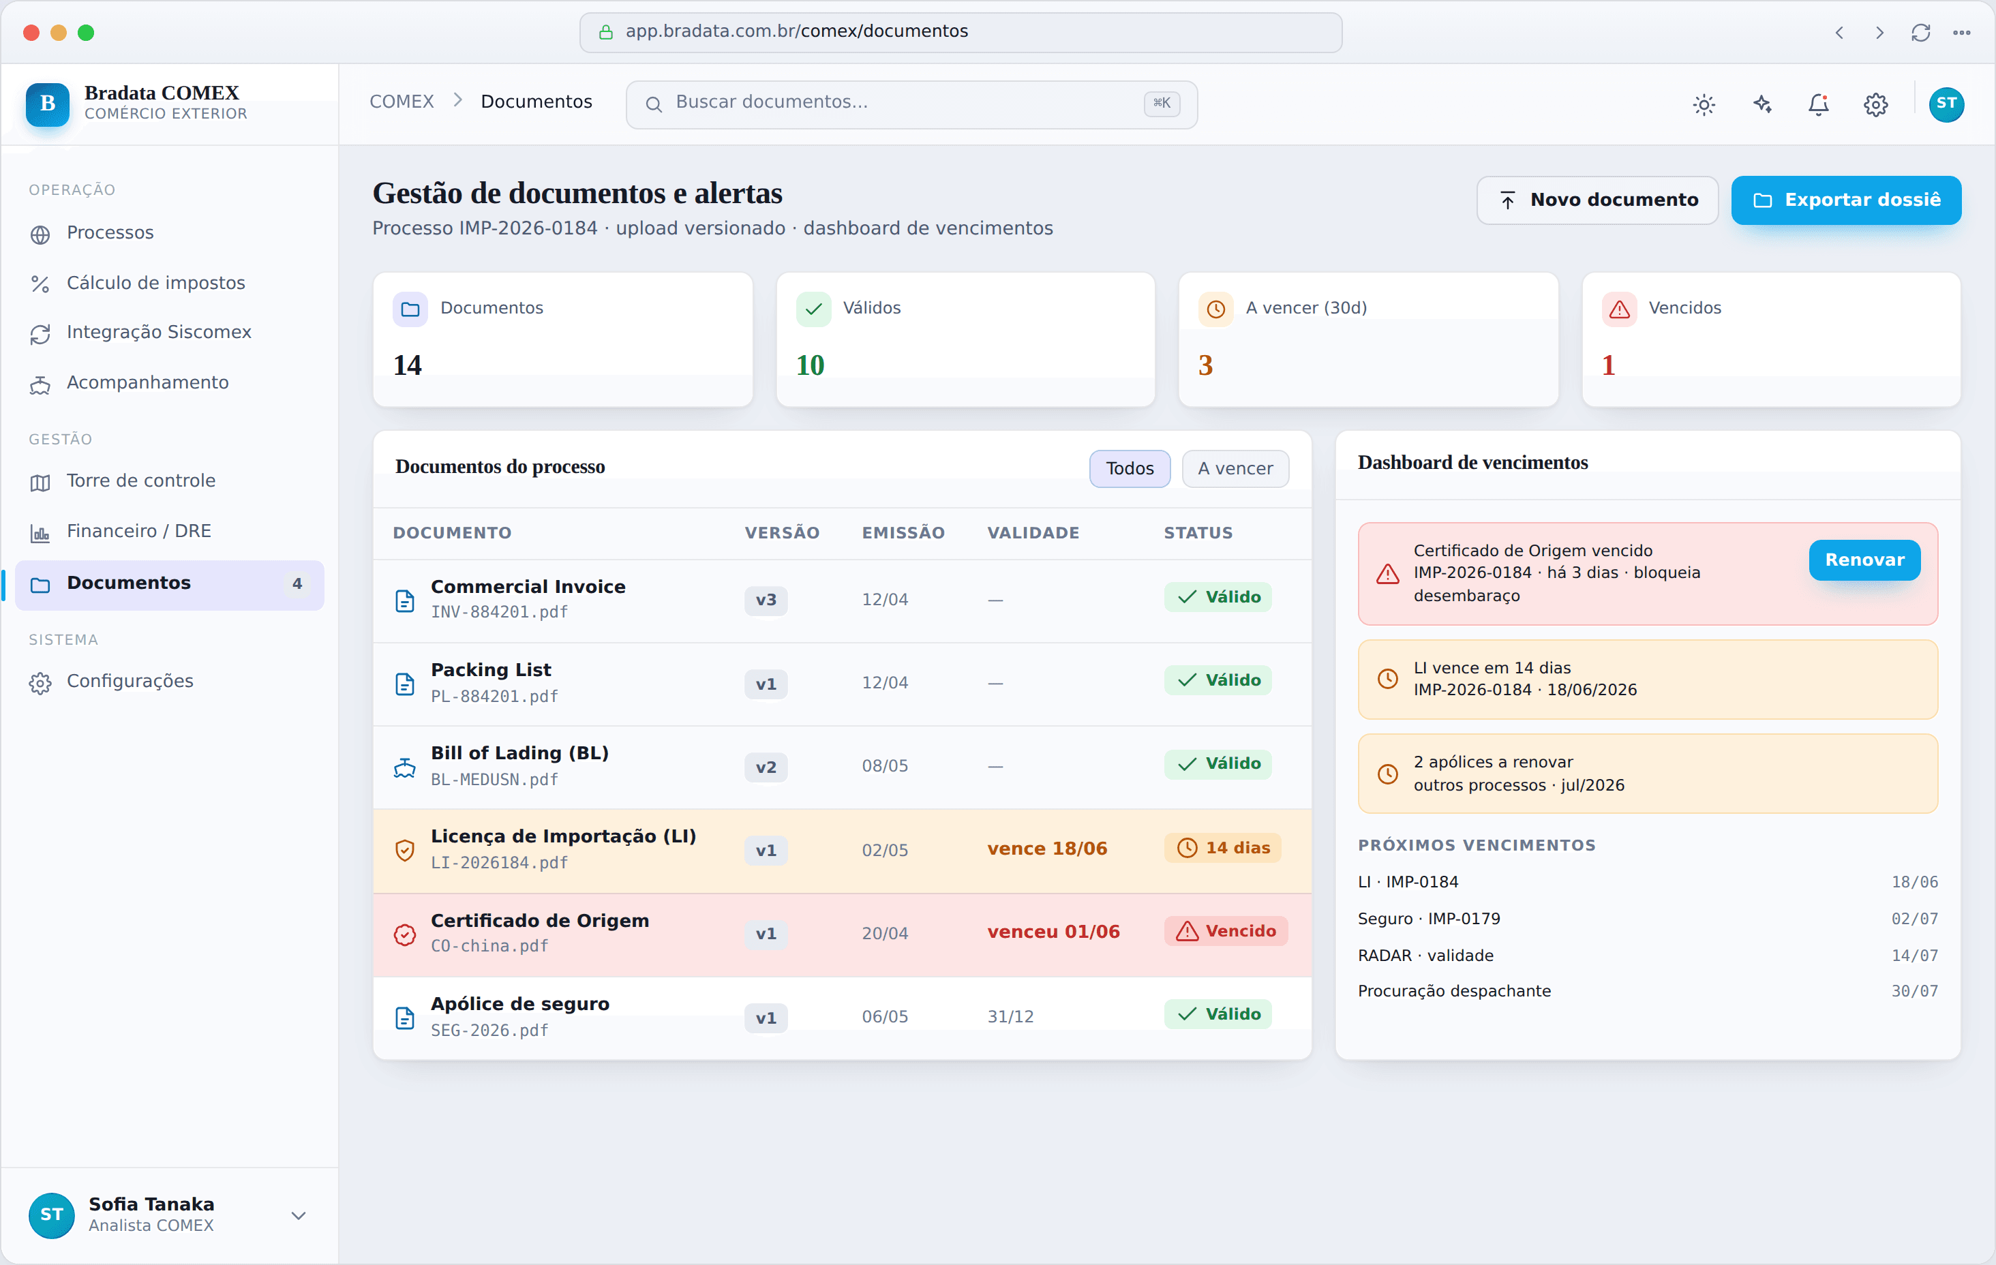1996x1265 pixels.
Task: Click 'LI · IMP-0184' upcoming expiry row
Action: tap(1647, 882)
